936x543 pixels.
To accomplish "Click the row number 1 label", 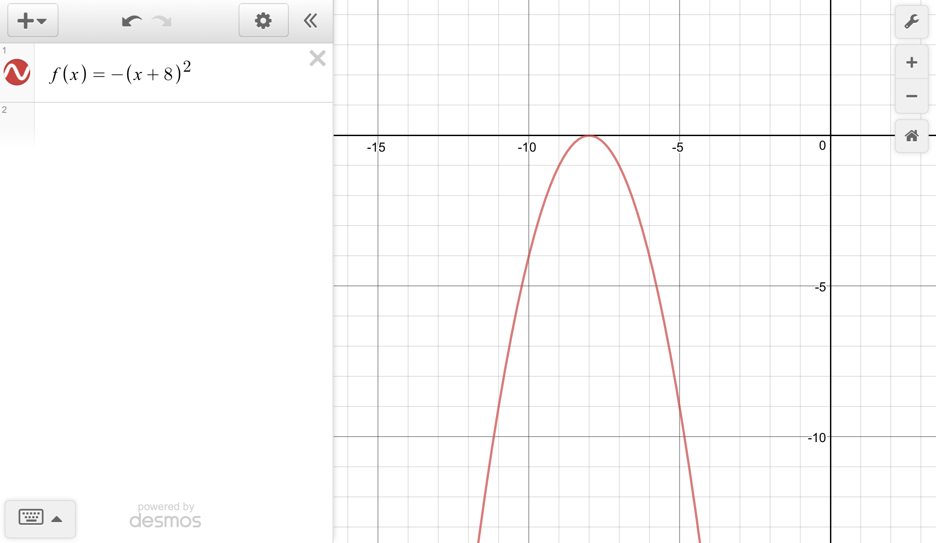I will (x=5, y=50).
